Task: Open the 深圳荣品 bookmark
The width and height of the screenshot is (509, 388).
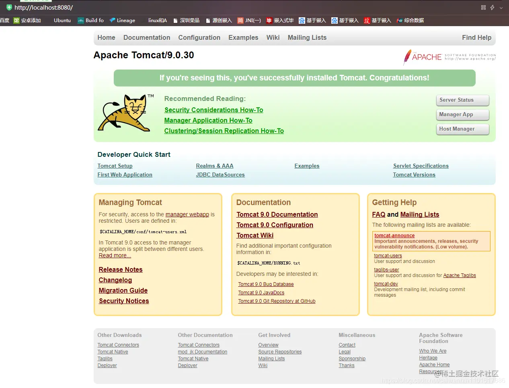Action: [x=186, y=20]
